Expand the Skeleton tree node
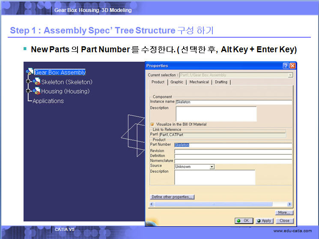 (x=28, y=82)
